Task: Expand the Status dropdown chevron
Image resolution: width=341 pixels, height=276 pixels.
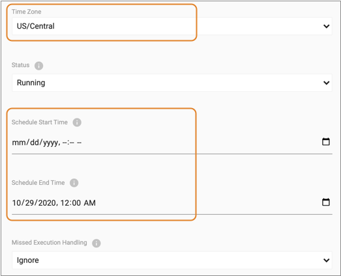Action: tap(326, 83)
